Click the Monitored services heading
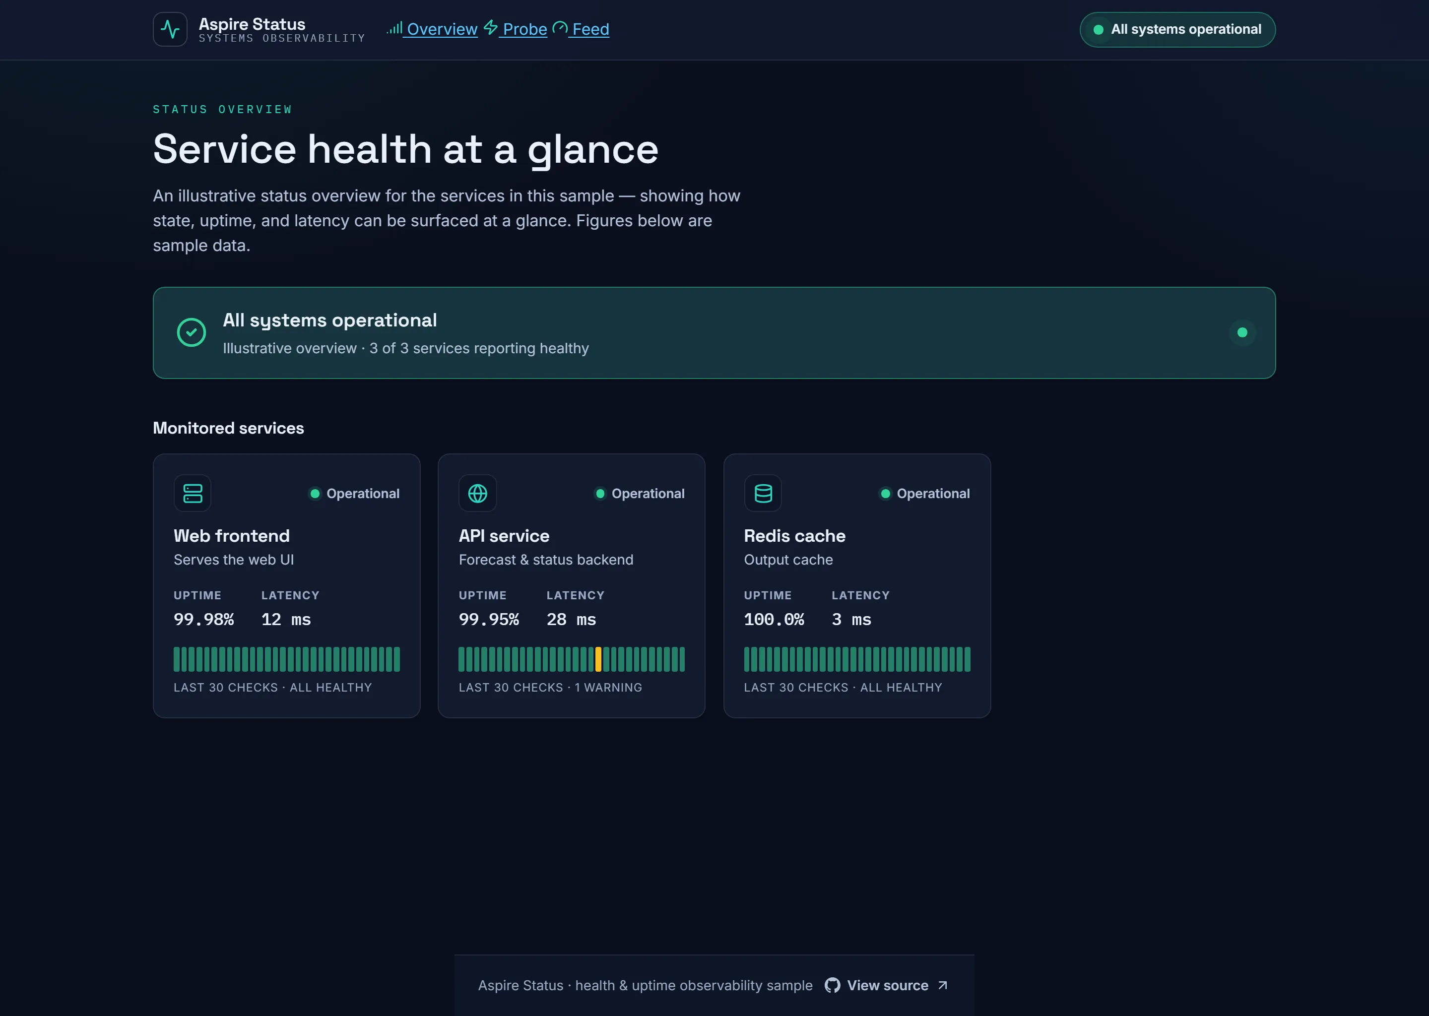 tap(228, 428)
